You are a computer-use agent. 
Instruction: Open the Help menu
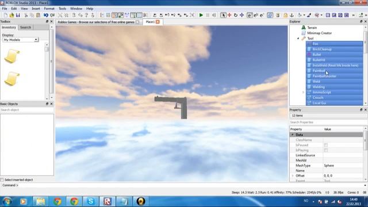[90, 9]
